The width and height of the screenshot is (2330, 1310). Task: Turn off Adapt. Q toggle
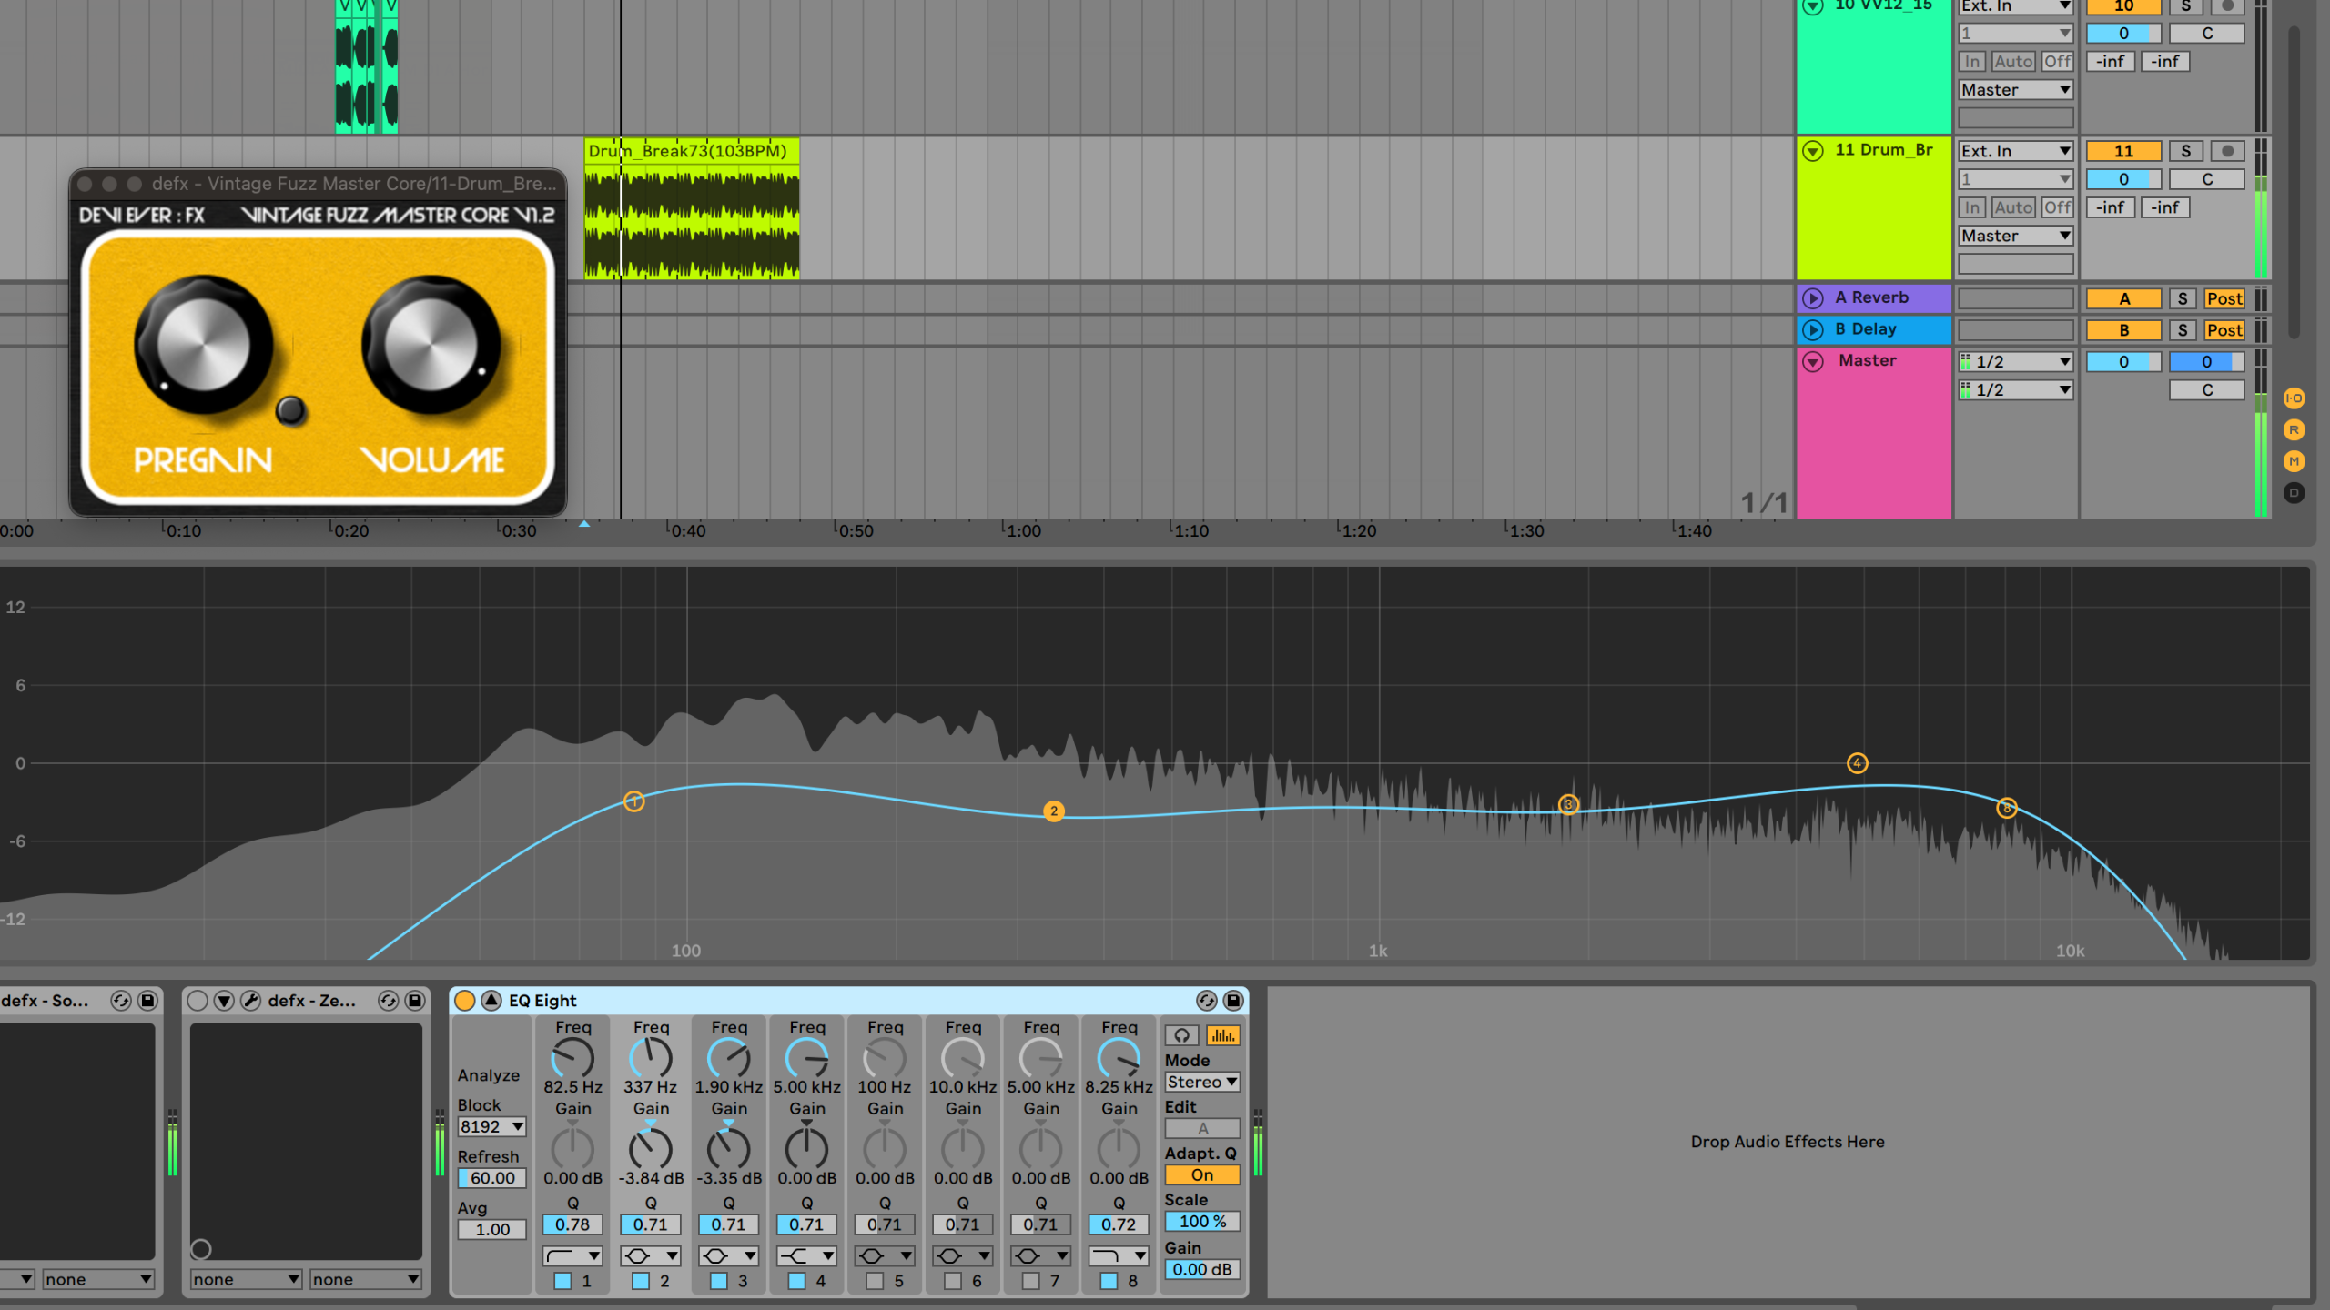click(x=1202, y=1175)
